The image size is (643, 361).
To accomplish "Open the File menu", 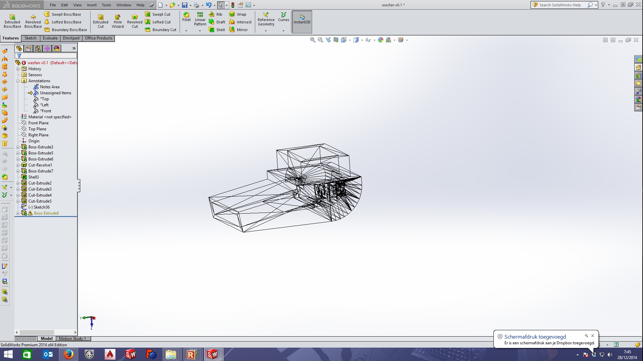I will click(53, 5).
